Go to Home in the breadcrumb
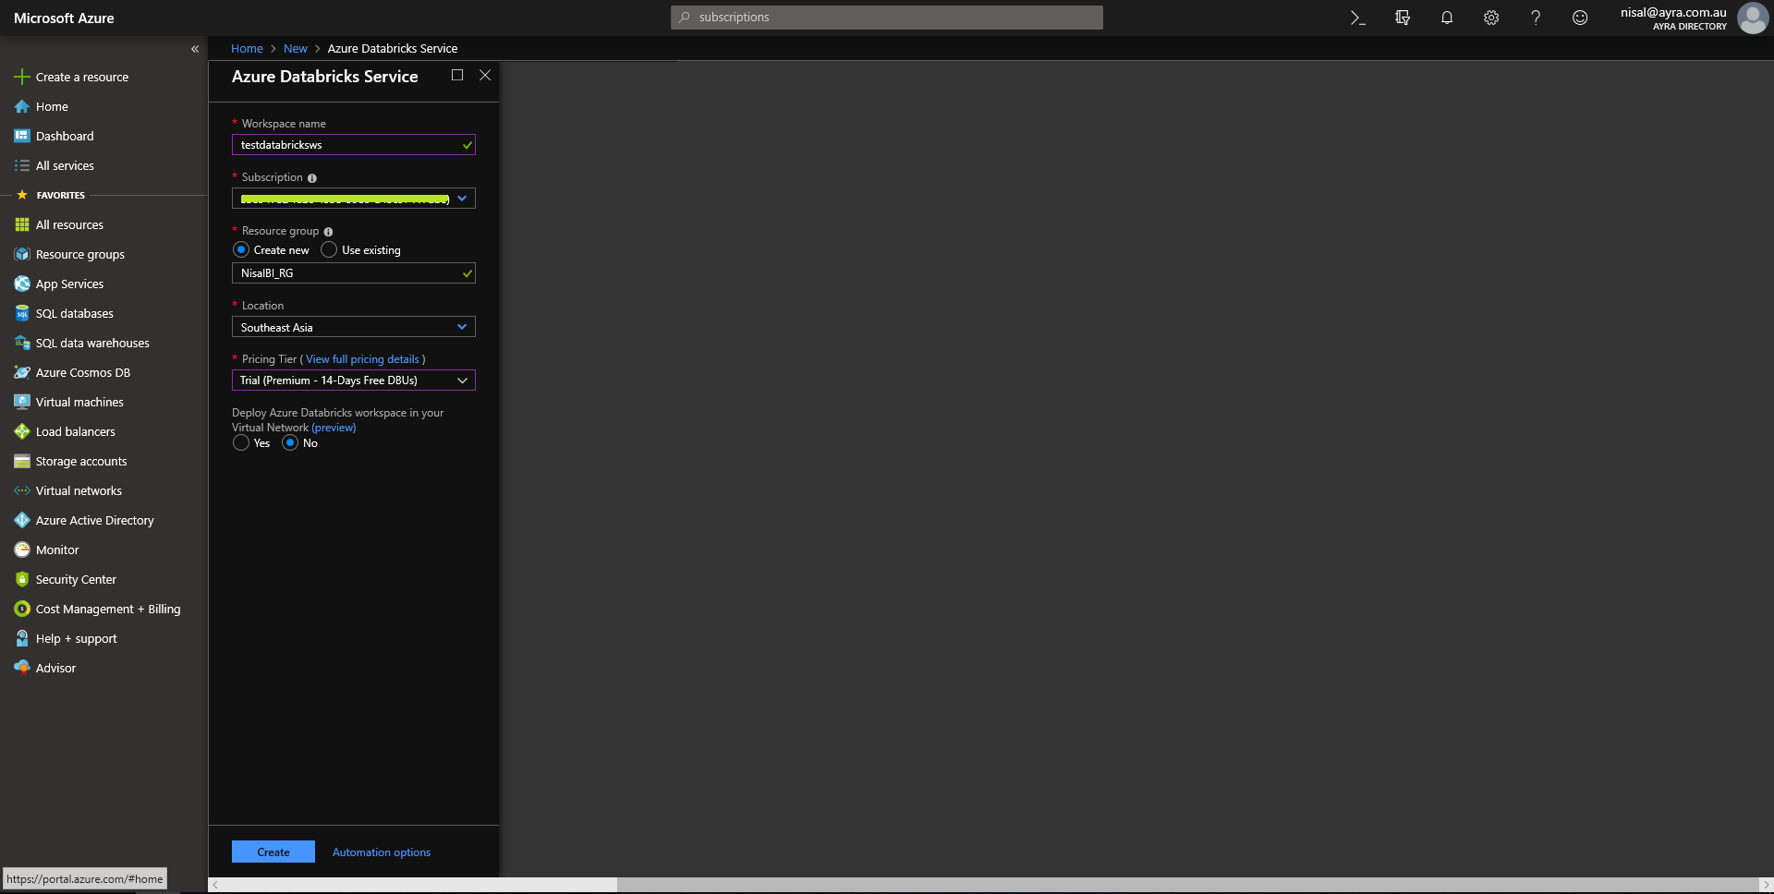 pyautogui.click(x=247, y=48)
